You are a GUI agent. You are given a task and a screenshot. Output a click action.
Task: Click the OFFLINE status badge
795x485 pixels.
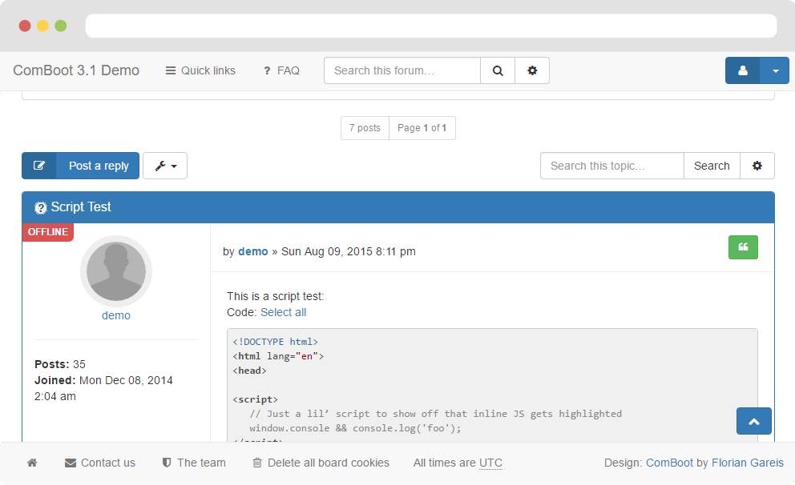click(48, 232)
